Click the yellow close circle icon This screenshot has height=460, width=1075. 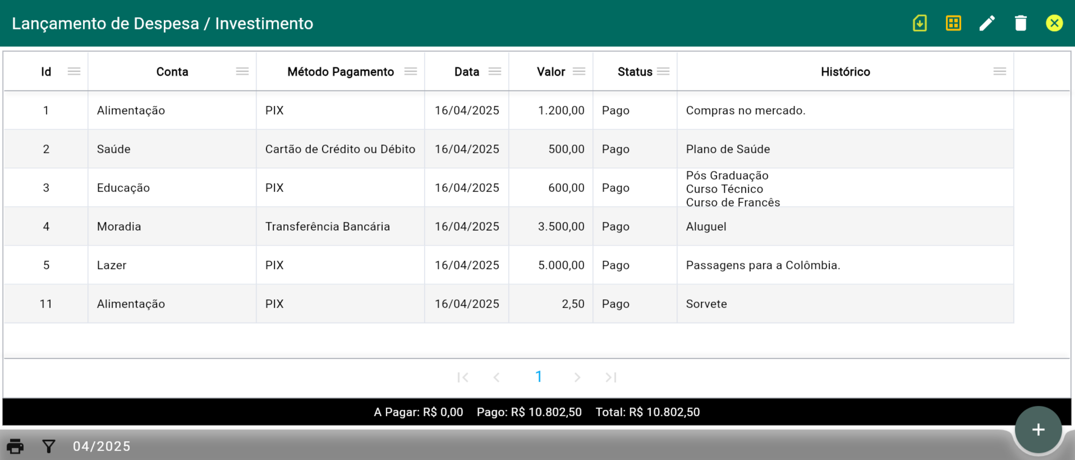1054,23
